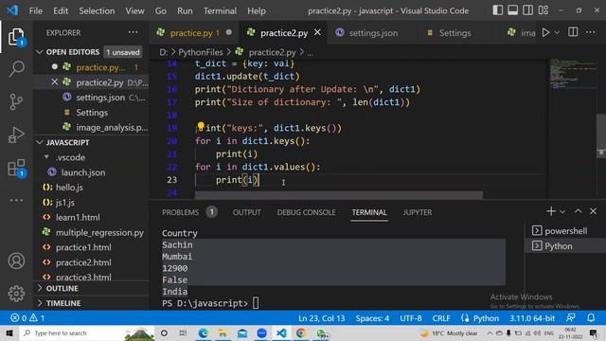Split the editor to the right
Screen dimensions: 606x341
point(573,32)
